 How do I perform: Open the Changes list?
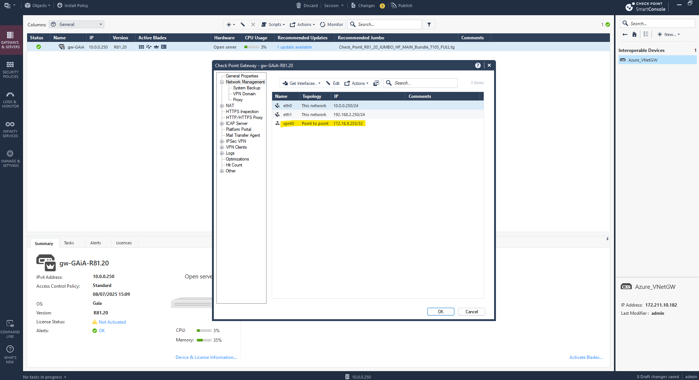[x=363, y=6]
